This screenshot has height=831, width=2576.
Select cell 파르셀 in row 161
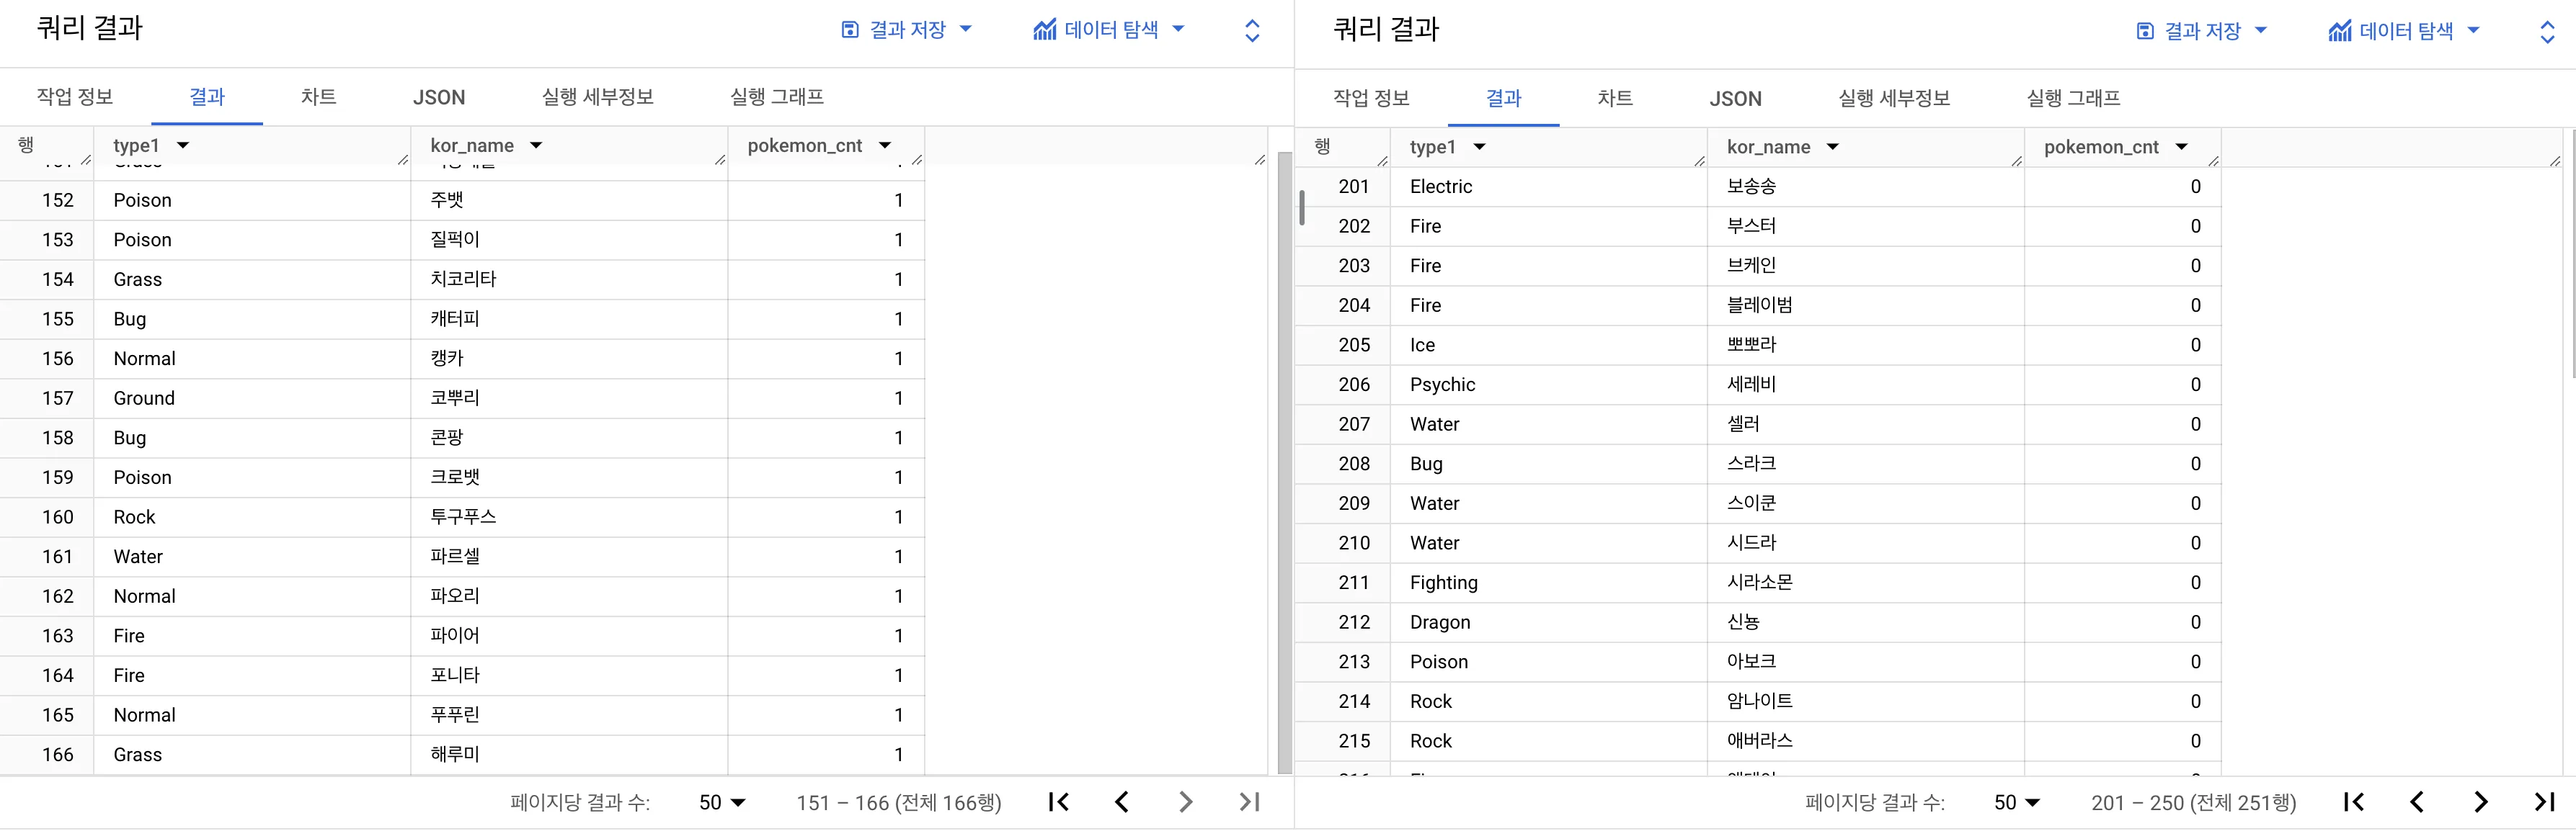tap(569, 557)
